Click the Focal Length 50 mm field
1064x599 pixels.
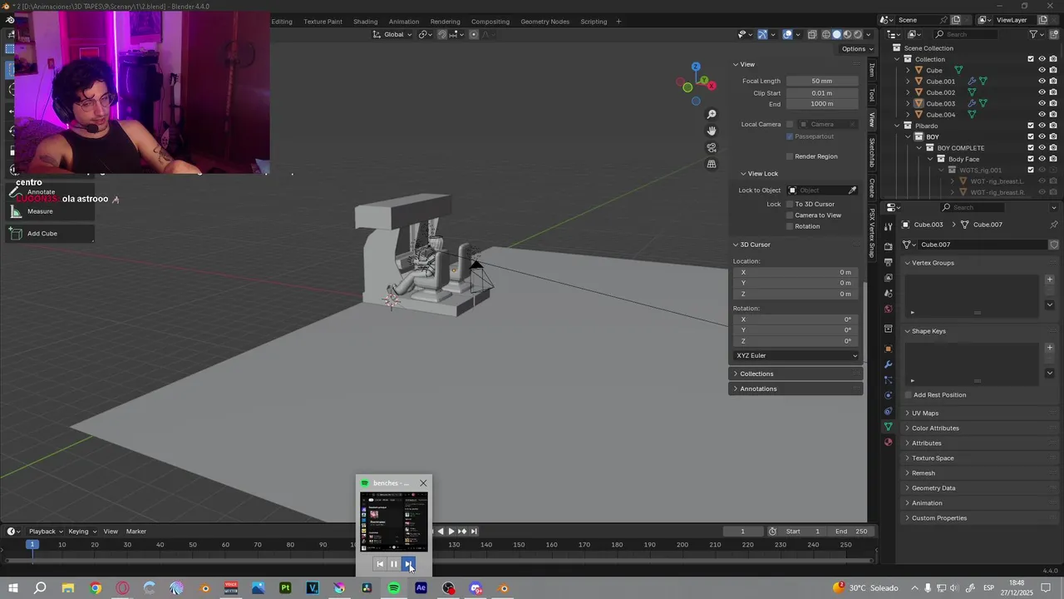pyautogui.click(x=822, y=82)
